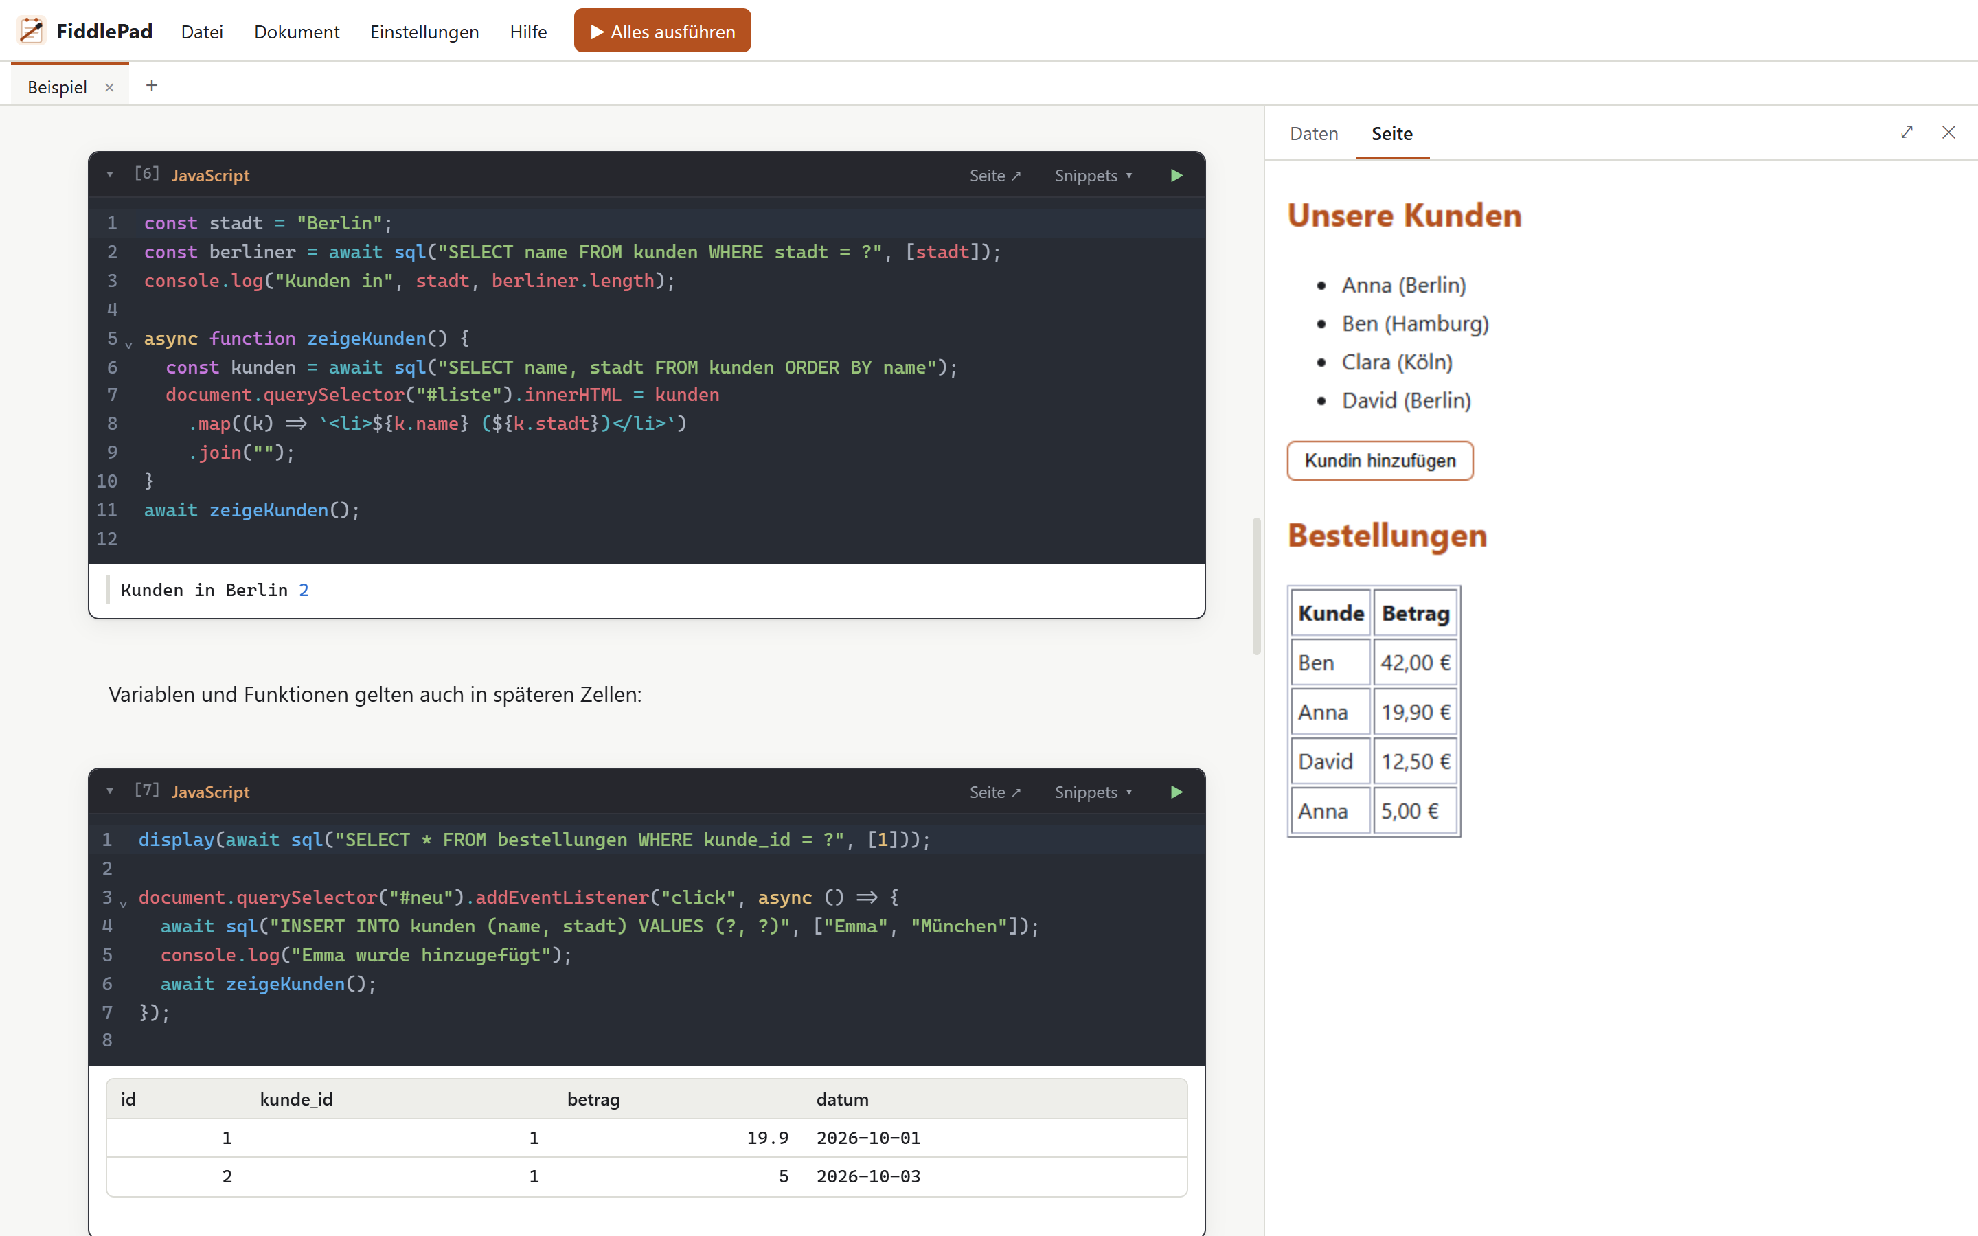Viewport: 1978px width, 1236px height.
Task: Click the '42,00 €' table cell
Action: tap(1416, 663)
